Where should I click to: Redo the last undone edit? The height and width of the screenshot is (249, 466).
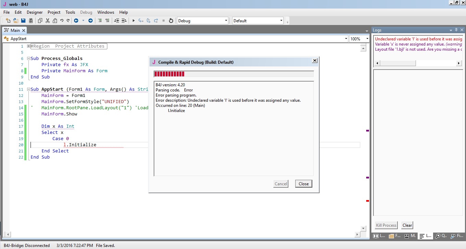click(68, 21)
